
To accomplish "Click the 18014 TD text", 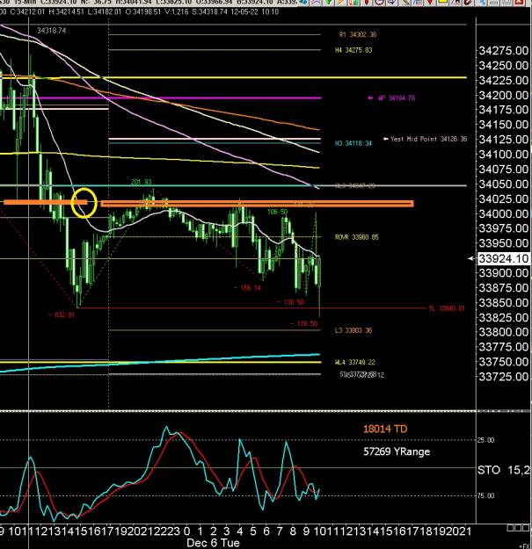I will pos(385,429).
